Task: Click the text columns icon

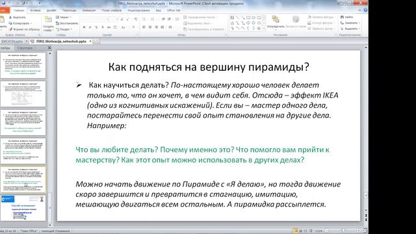Action: click(x=170, y=27)
